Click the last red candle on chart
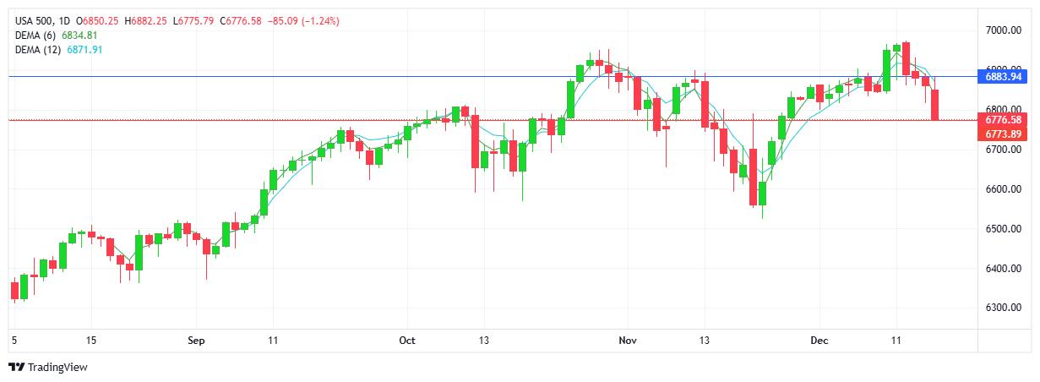The width and height of the screenshot is (1040, 382). (x=935, y=105)
